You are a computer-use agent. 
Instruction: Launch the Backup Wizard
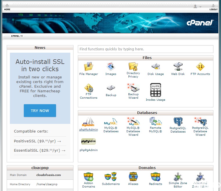133,91
